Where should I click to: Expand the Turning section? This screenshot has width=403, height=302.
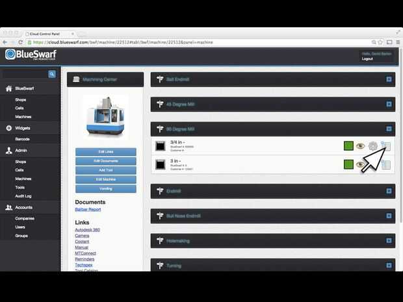coord(389,266)
